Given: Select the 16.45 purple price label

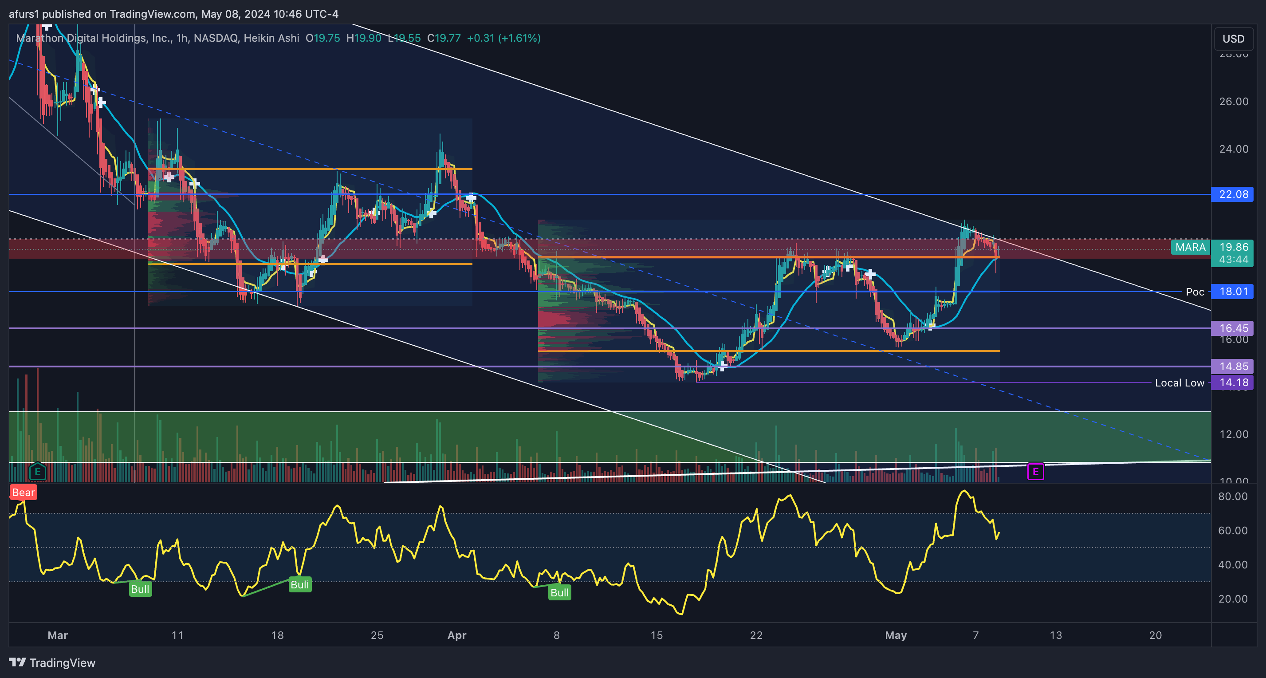Looking at the screenshot, I should [1233, 328].
